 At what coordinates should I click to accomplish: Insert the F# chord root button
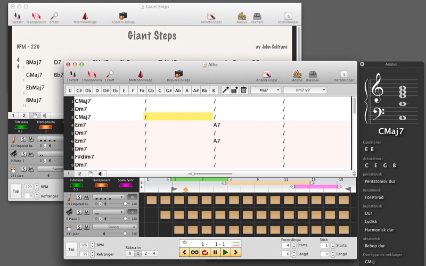click(142, 90)
